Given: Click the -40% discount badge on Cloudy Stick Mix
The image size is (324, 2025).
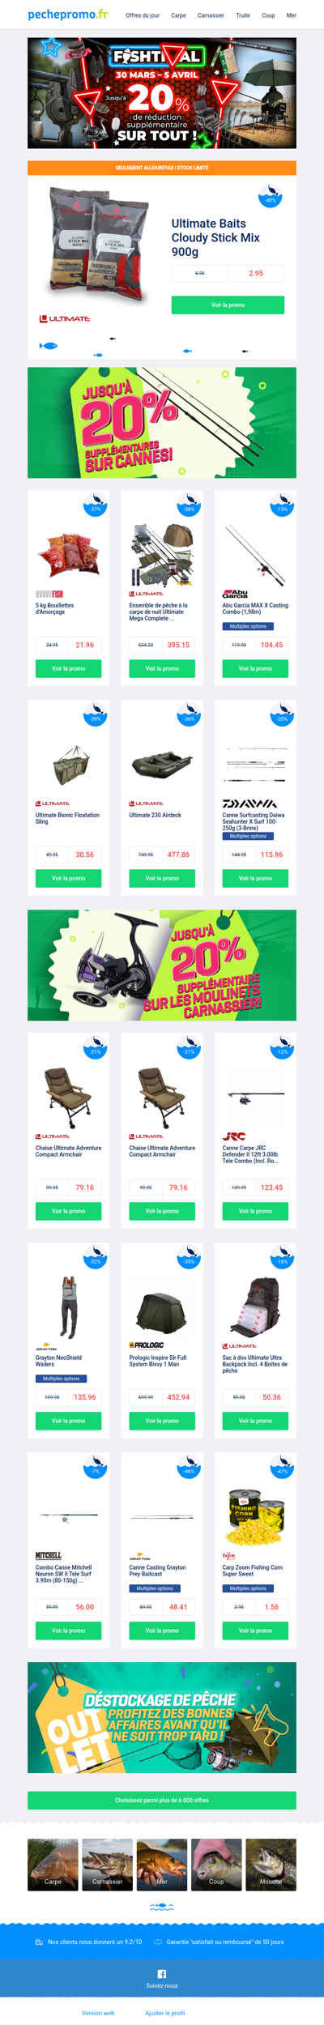Looking at the screenshot, I should 270,195.
